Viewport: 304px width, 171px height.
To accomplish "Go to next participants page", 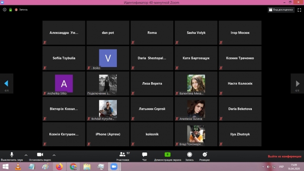I will click(297, 84).
